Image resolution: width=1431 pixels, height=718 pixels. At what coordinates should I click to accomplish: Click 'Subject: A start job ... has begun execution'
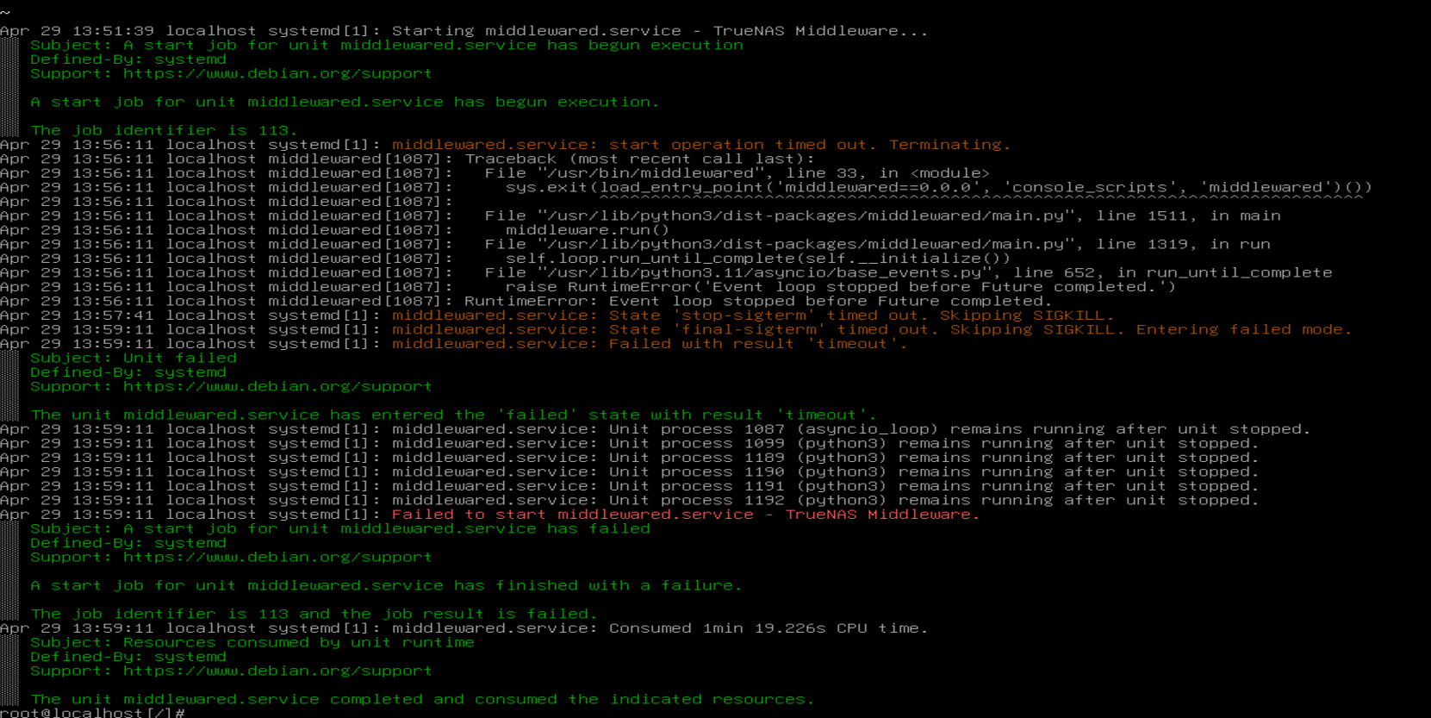coord(387,45)
